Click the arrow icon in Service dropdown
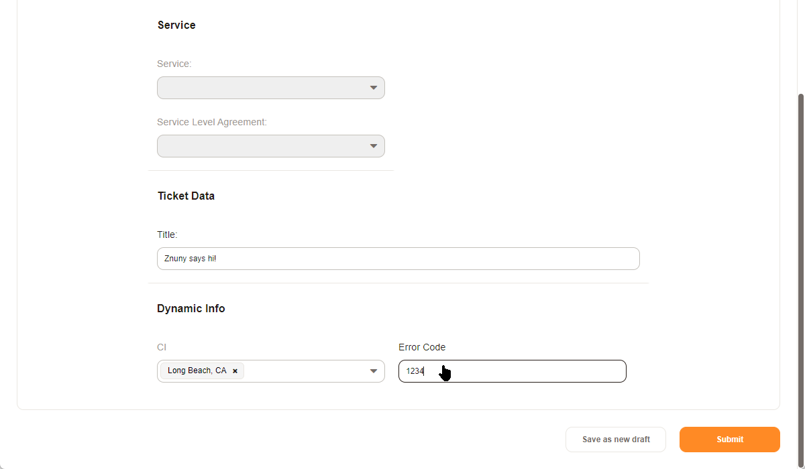The image size is (805, 469). pyautogui.click(x=374, y=88)
